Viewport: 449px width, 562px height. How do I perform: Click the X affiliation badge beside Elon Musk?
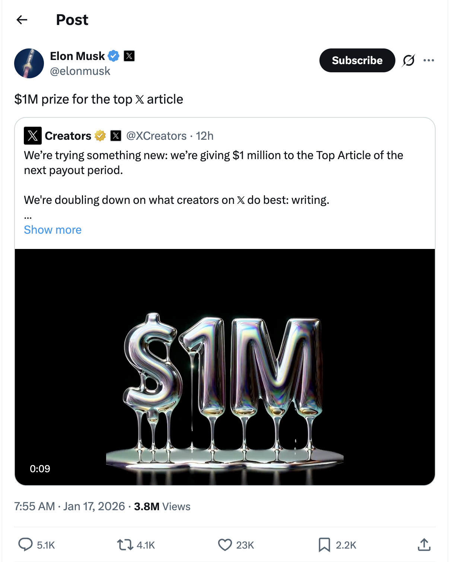pos(128,56)
